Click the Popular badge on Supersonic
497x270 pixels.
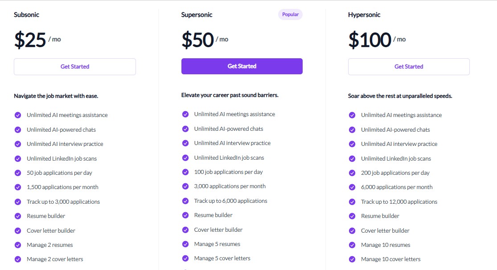coord(290,14)
